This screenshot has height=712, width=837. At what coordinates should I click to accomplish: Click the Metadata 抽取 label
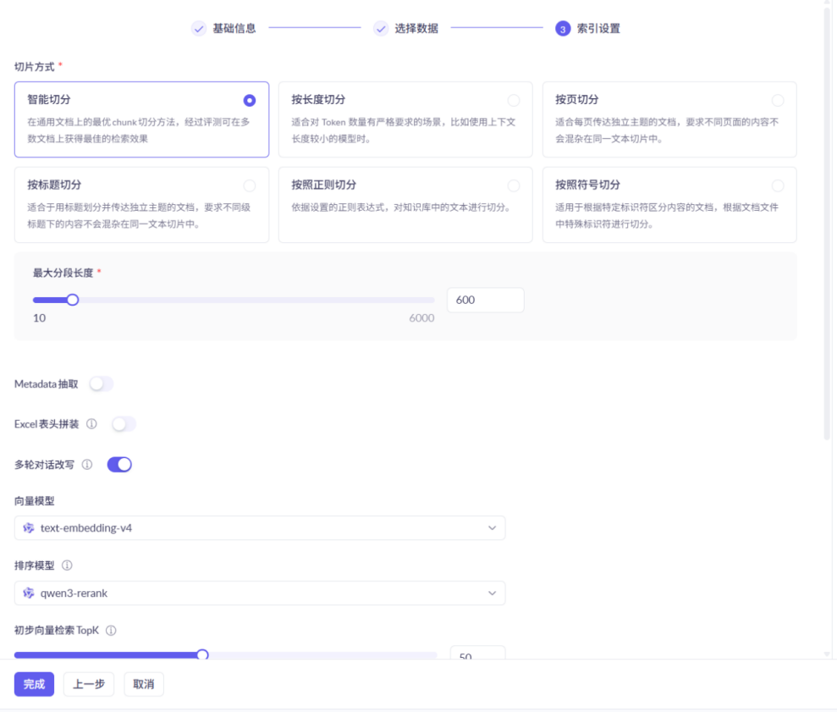coord(47,384)
